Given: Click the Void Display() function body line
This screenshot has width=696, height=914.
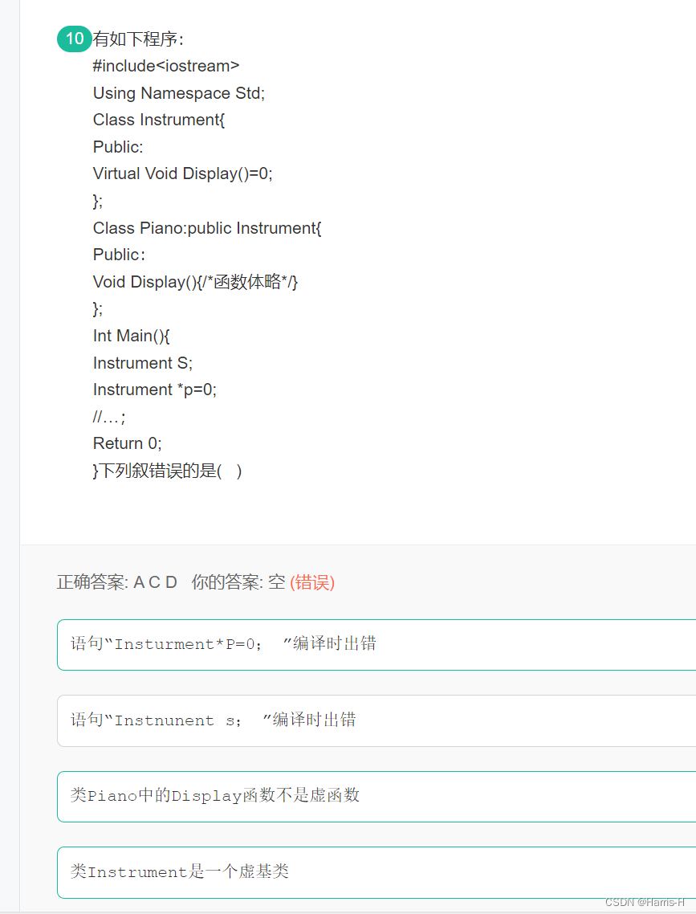Looking at the screenshot, I should coord(195,282).
